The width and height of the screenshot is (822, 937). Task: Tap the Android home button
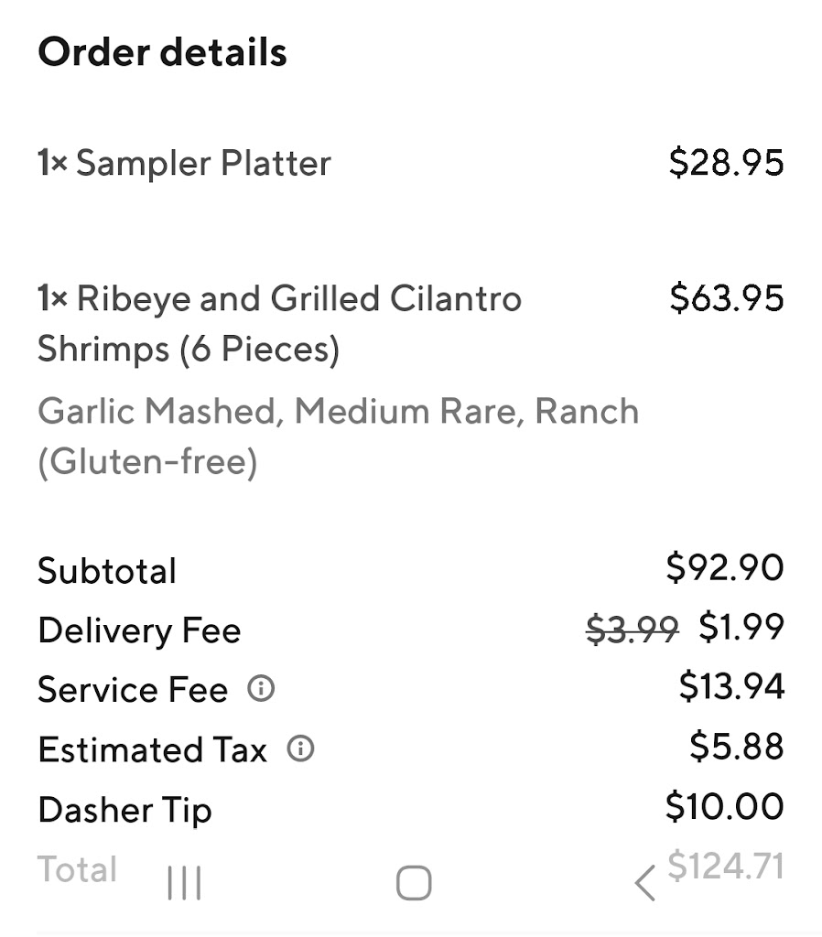(x=413, y=883)
